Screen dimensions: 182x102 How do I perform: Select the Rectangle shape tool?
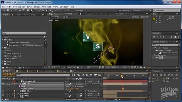tap(28, 10)
